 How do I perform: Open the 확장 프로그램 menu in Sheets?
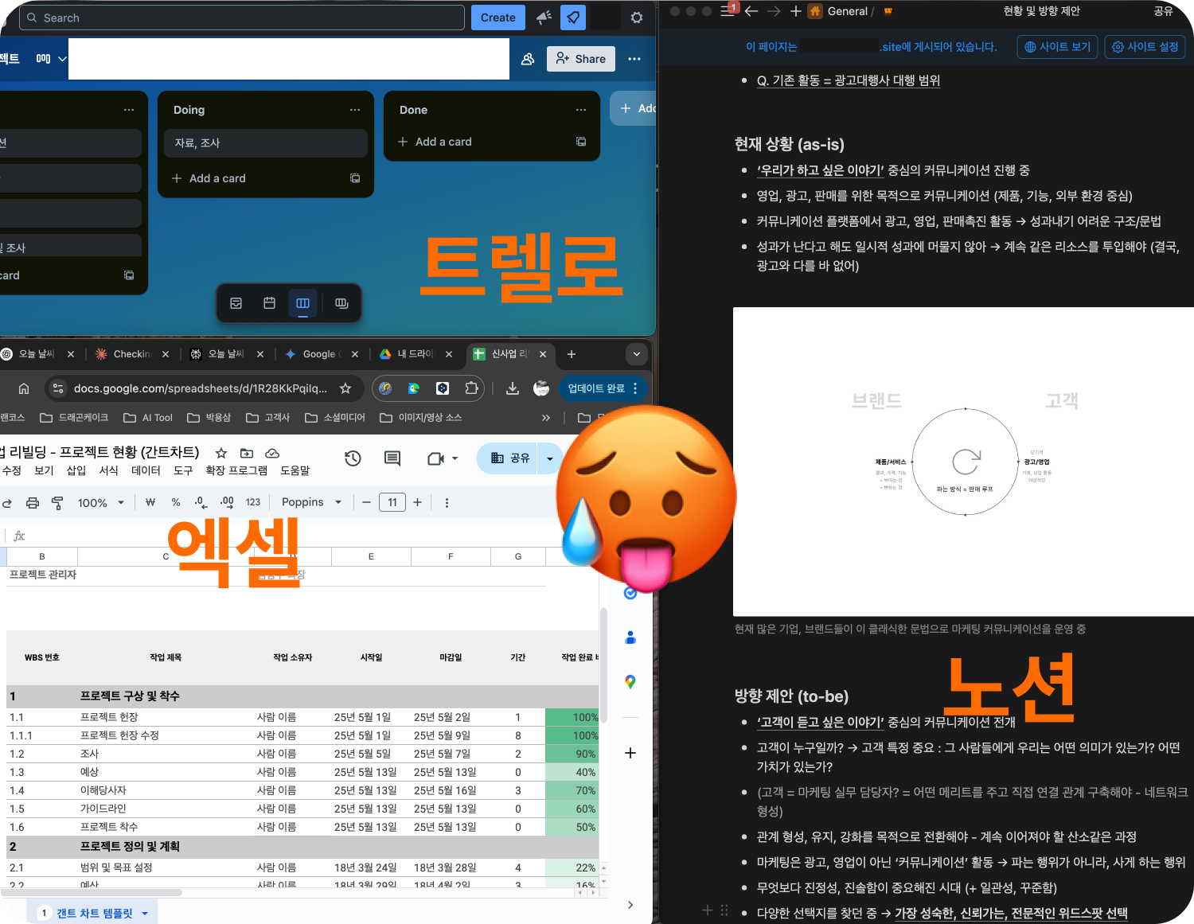click(236, 470)
